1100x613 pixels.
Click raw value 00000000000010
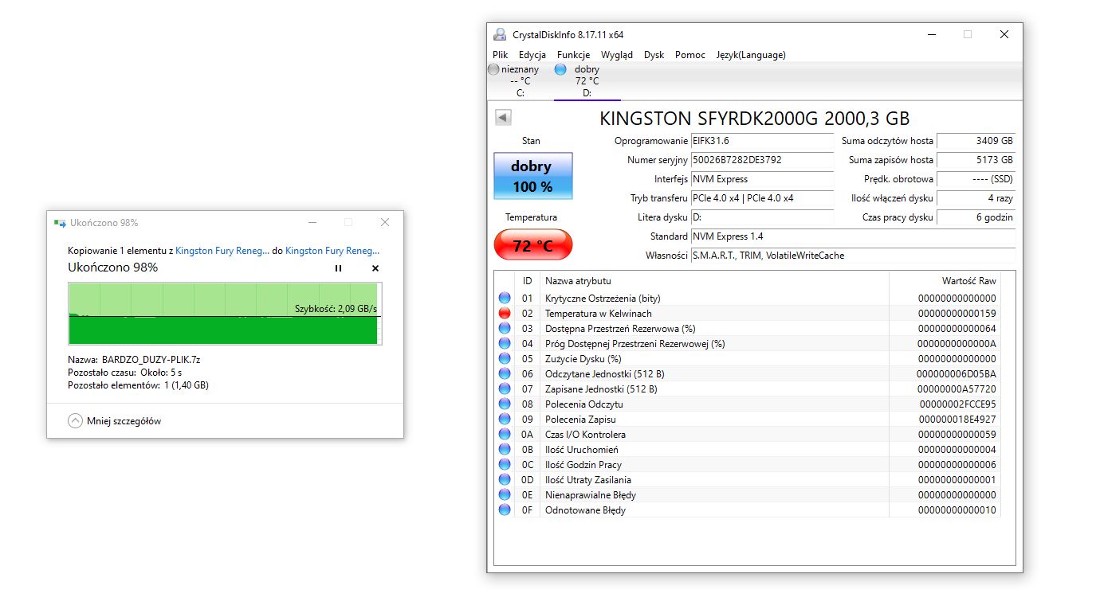coord(957,510)
